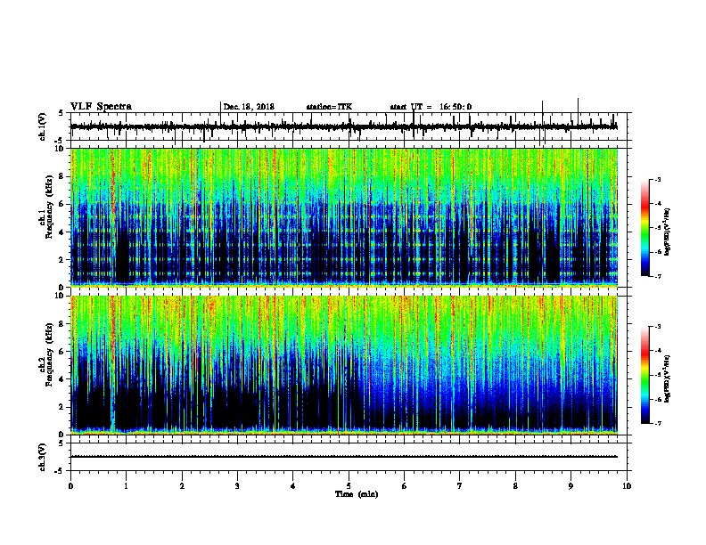Image resolution: width=706 pixels, height=545 pixels.
Task: Click the "-3" tick on ch.1 color bar
Action: (657, 179)
